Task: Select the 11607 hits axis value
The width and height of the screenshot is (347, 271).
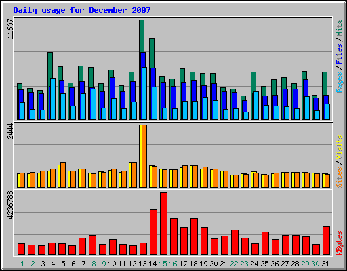Action: pyautogui.click(x=10, y=28)
